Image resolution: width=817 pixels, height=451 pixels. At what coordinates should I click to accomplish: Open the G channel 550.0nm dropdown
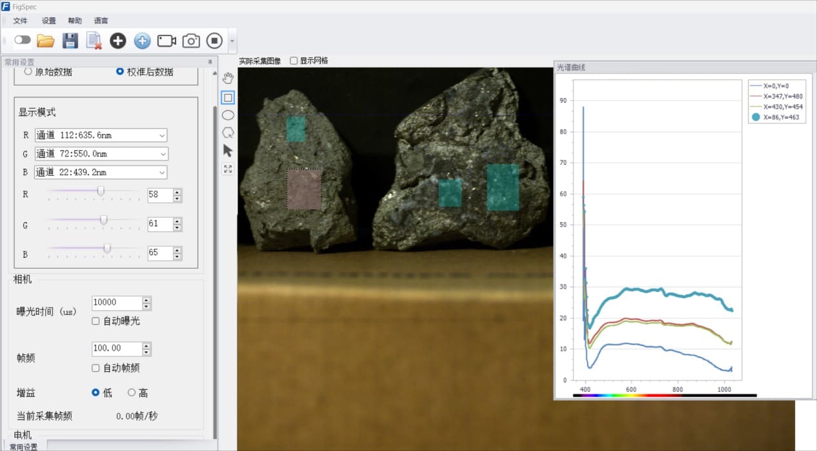tap(101, 153)
